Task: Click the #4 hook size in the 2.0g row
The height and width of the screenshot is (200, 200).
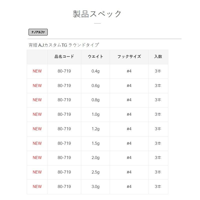Action: (x=129, y=157)
